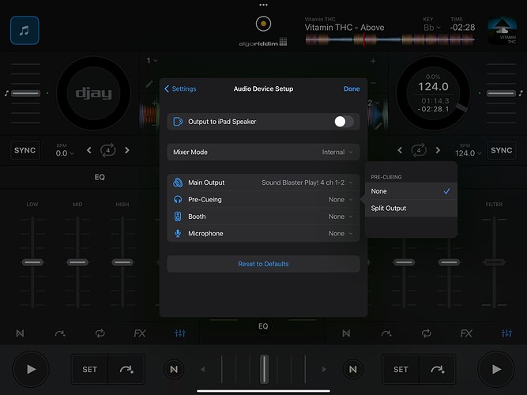Open Pre-Cueing None dropdown
Screen dimensions: 527x395
point(264,200)
